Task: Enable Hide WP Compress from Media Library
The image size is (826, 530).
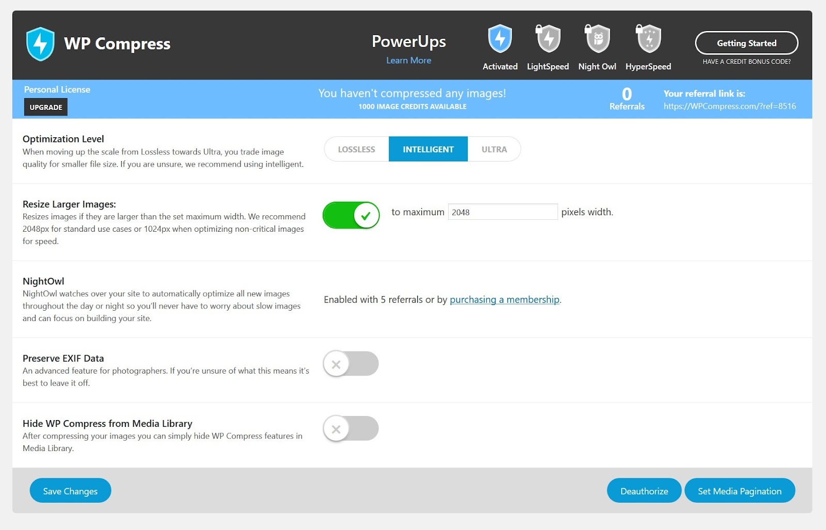Action: pyautogui.click(x=351, y=429)
